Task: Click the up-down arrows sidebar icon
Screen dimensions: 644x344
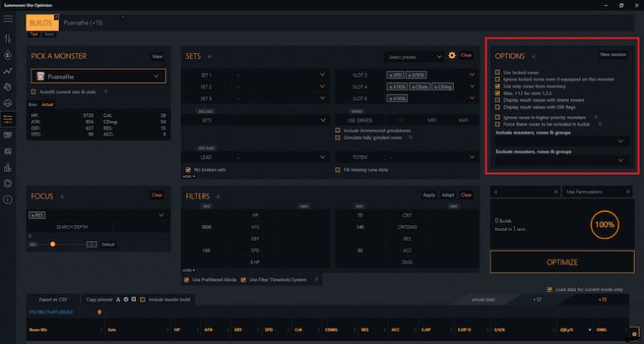Action: 8,38
